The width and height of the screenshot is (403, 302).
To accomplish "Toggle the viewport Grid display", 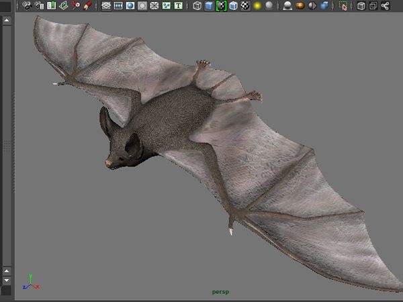I will pos(106,5).
